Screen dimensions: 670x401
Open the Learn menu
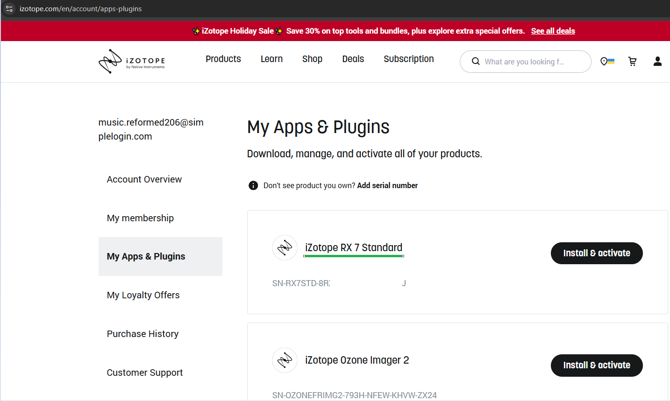point(271,59)
